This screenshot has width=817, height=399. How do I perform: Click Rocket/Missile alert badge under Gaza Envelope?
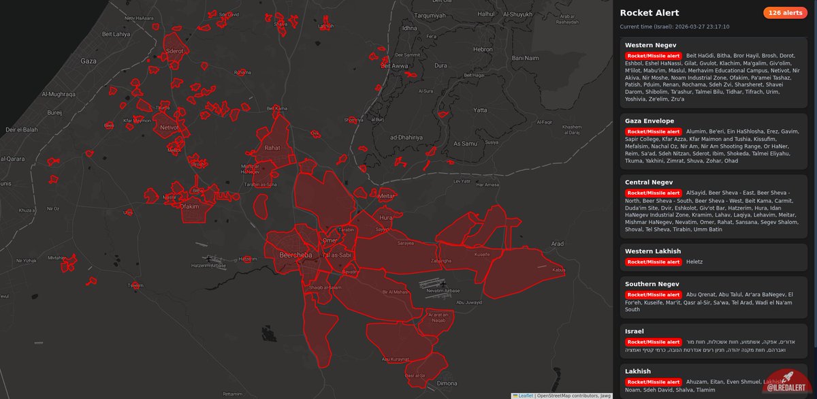(x=654, y=131)
